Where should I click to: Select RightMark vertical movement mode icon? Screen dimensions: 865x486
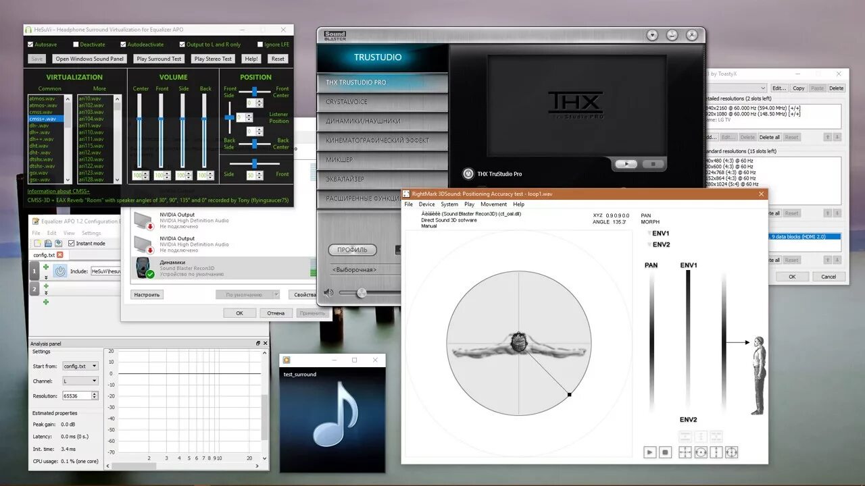click(716, 452)
